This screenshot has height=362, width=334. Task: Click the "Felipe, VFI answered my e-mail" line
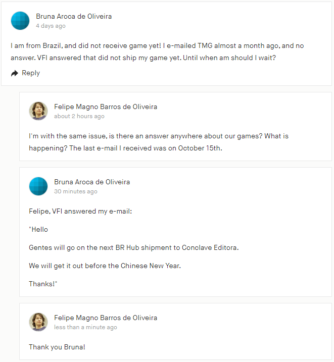80,211
